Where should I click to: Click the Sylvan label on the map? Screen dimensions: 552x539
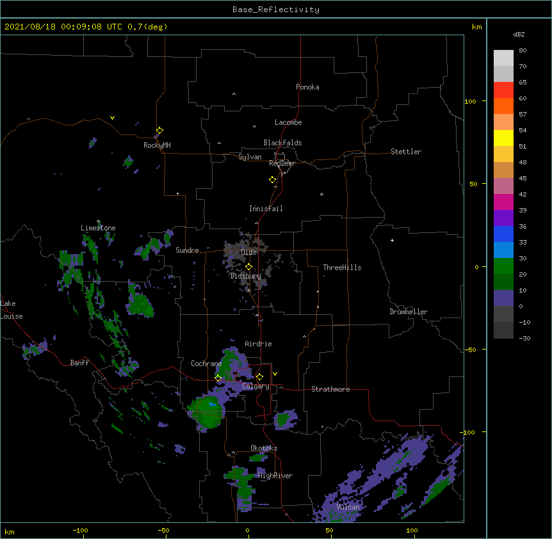(x=250, y=157)
